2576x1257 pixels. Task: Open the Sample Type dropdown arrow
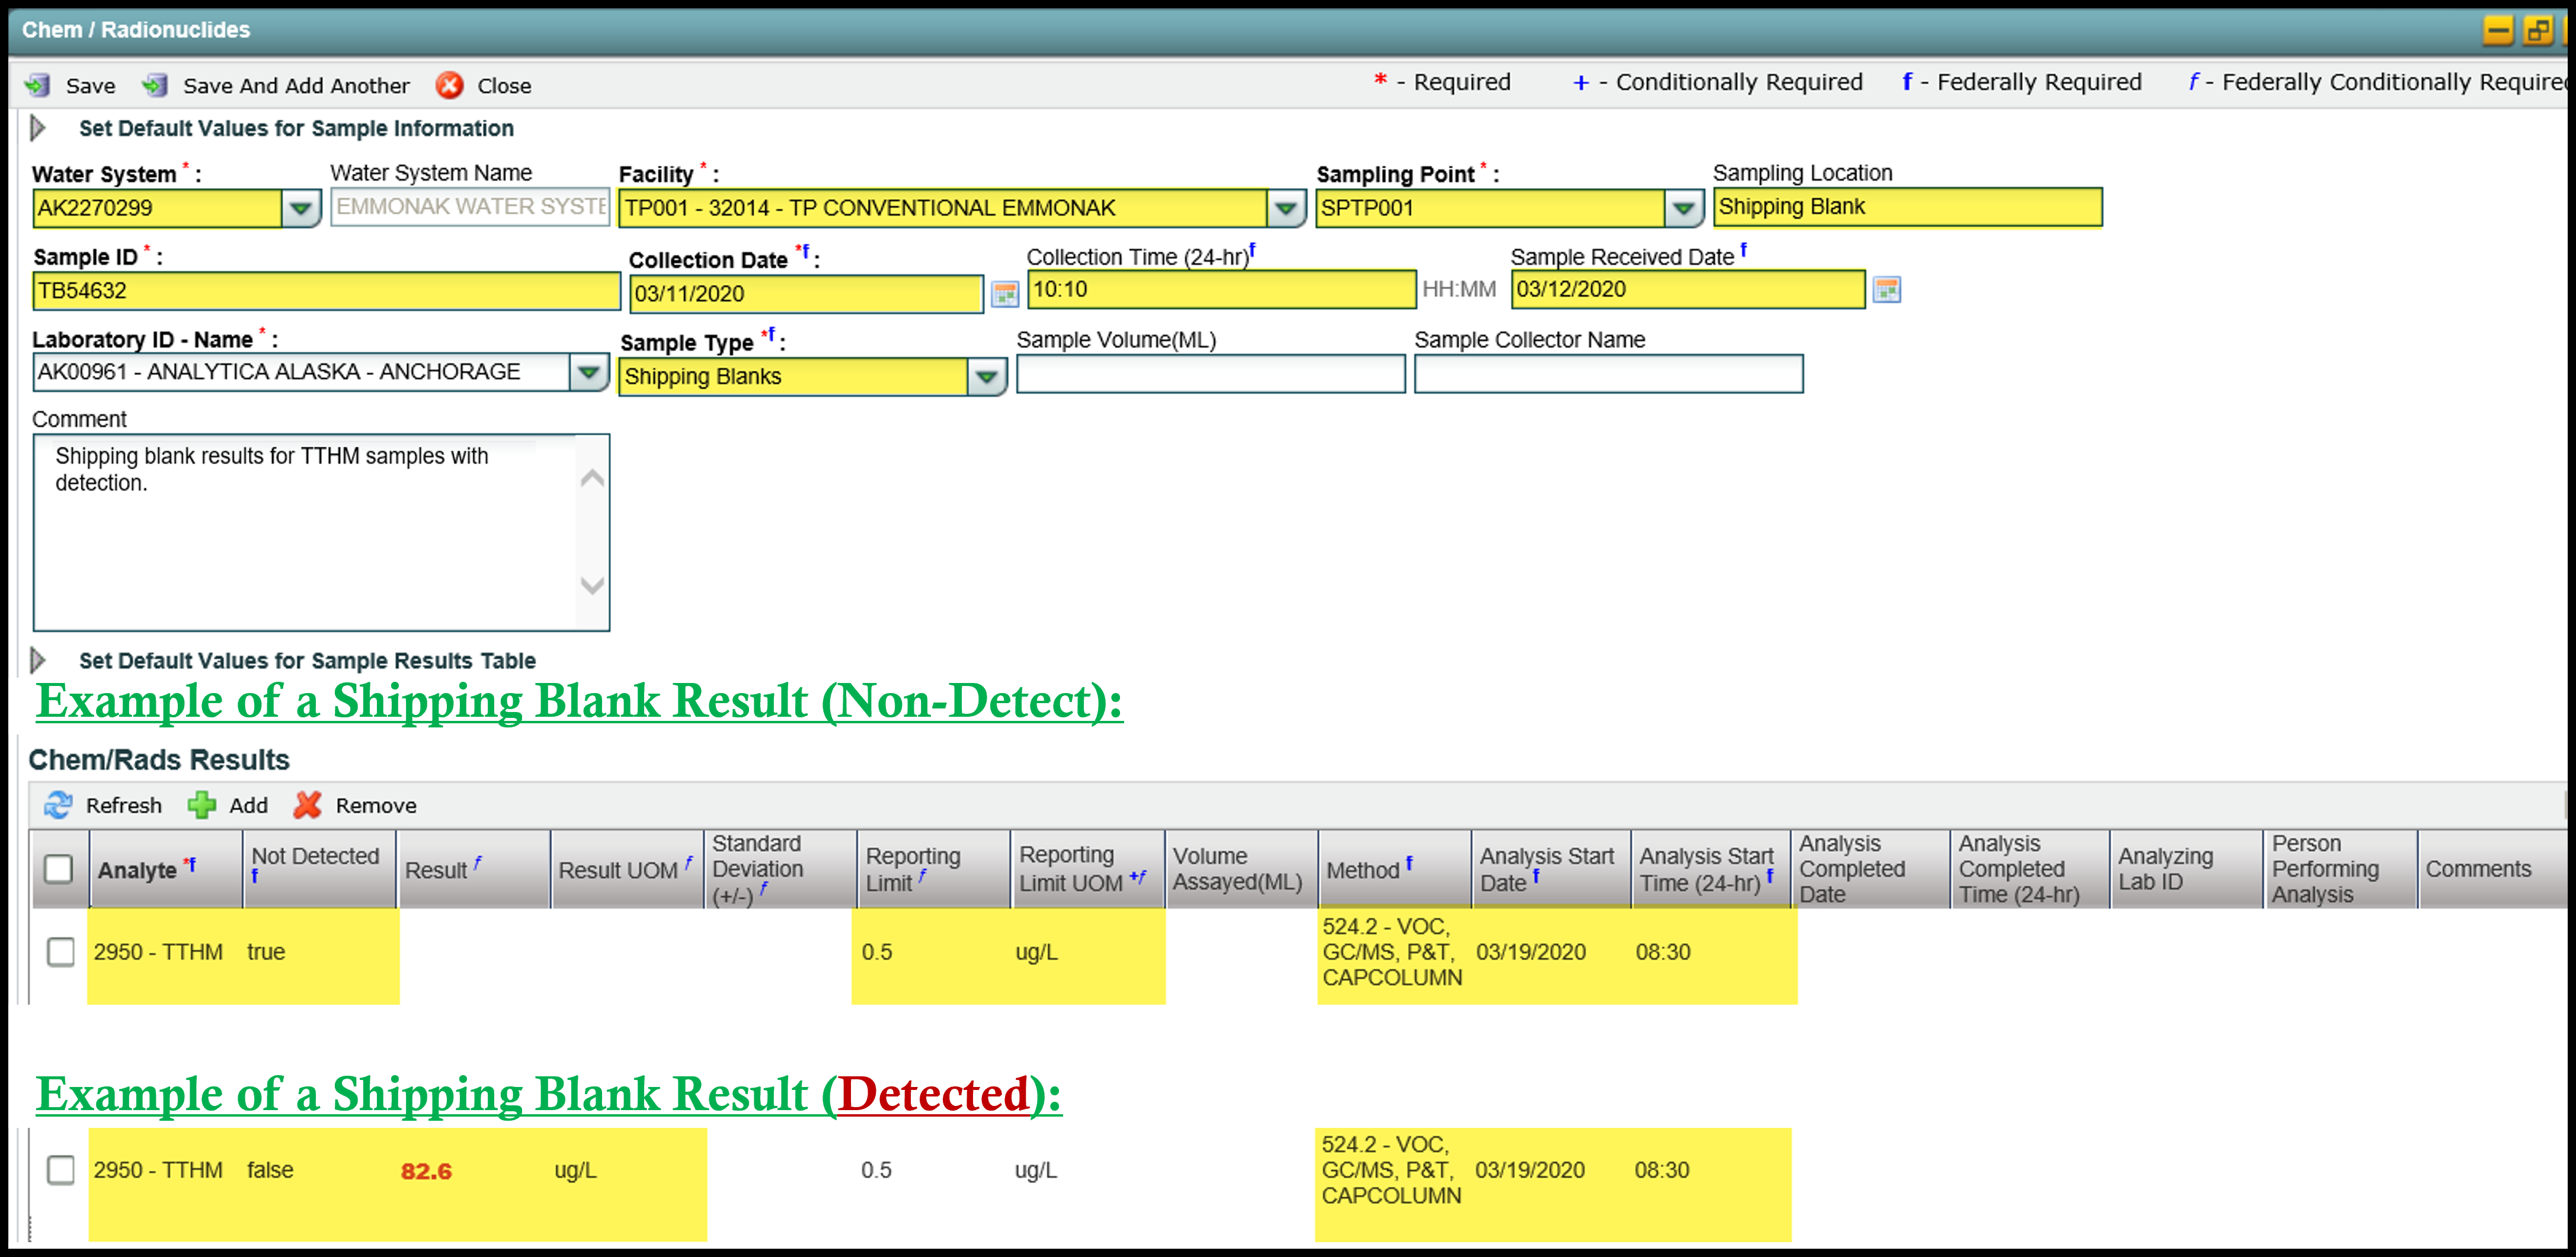986,377
